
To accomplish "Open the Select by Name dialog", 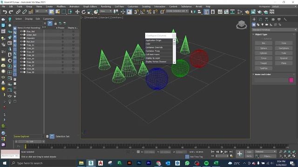I will (58, 12).
